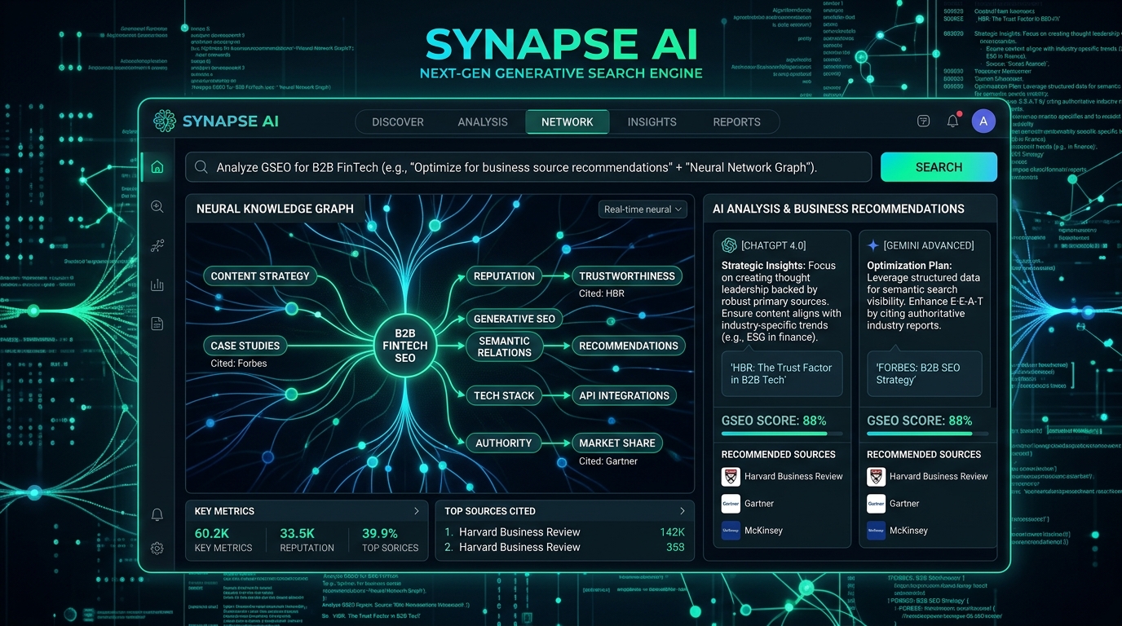Open the 'FORBES: B2B SEO Strategy' quote card

pos(925,374)
